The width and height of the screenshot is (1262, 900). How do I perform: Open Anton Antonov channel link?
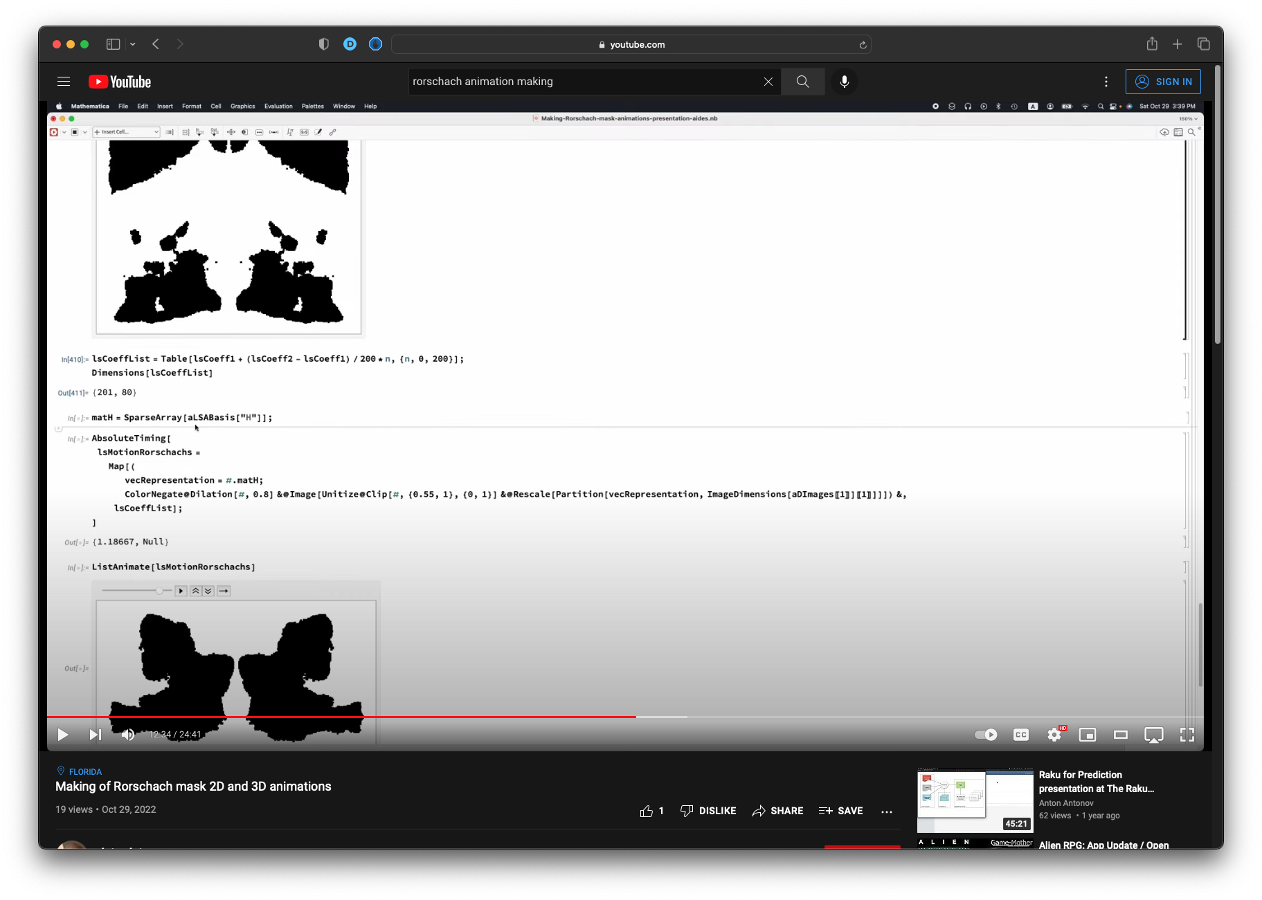click(1066, 803)
